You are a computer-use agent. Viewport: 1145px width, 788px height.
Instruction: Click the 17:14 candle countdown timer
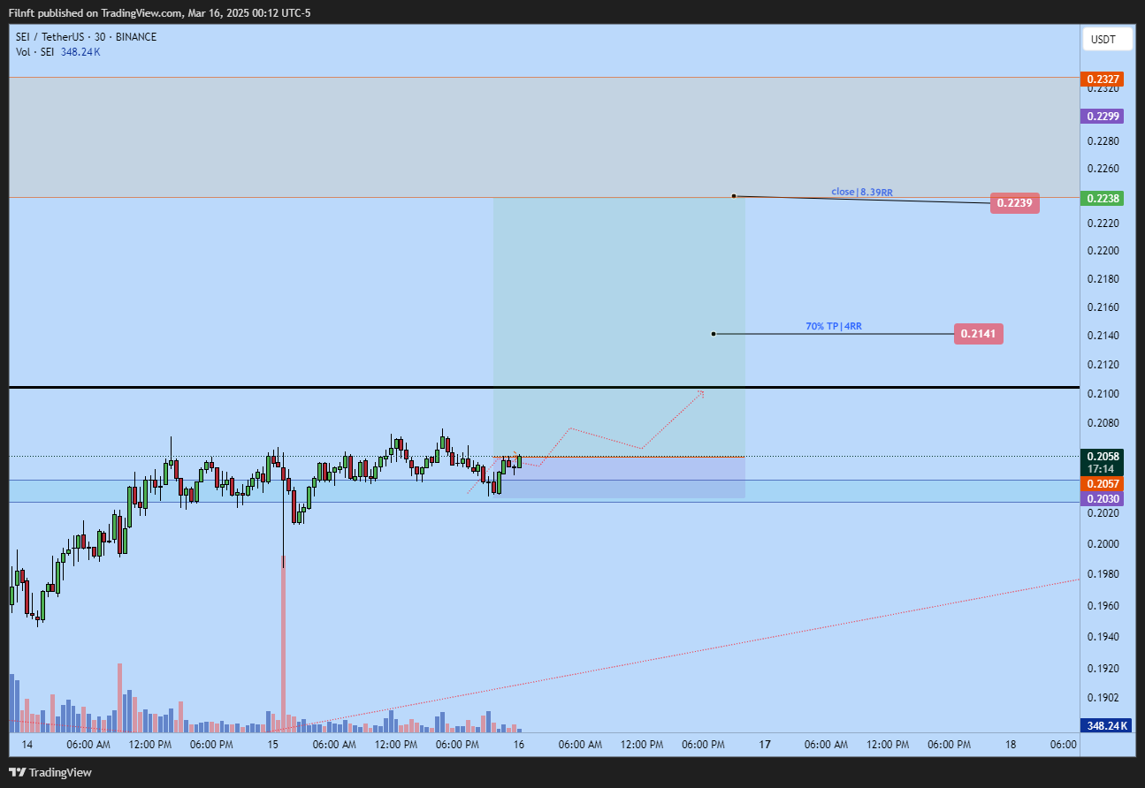coord(1102,469)
